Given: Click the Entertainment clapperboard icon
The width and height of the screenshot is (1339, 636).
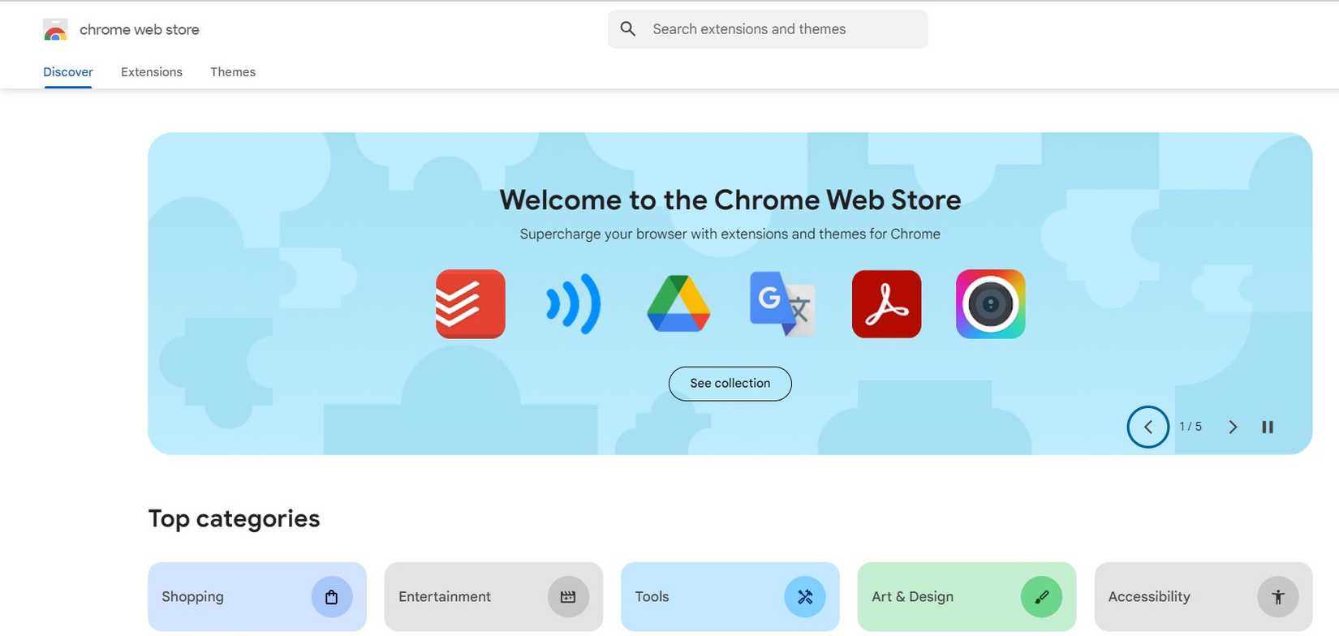Looking at the screenshot, I should point(568,597).
